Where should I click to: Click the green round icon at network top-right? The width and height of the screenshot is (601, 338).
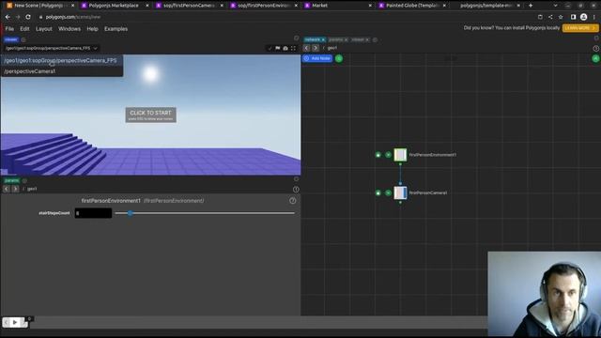tap(595, 58)
